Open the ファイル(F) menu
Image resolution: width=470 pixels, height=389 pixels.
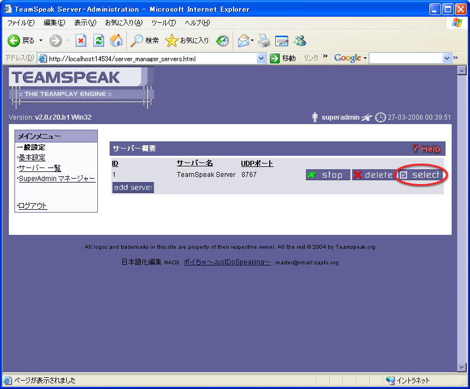point(21,23)
